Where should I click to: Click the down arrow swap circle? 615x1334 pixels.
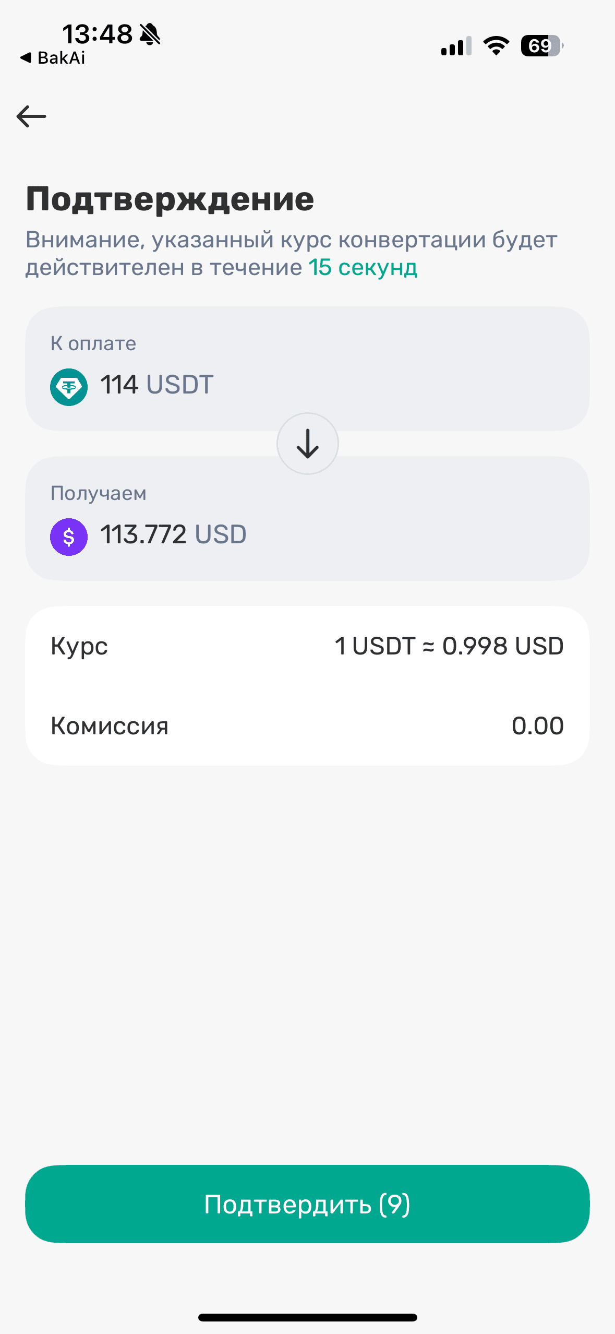pyautogui.click(x=308, y=444)
